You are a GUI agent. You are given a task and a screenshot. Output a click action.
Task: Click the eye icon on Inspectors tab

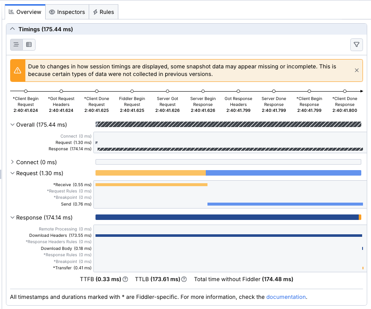pos(52,12)
